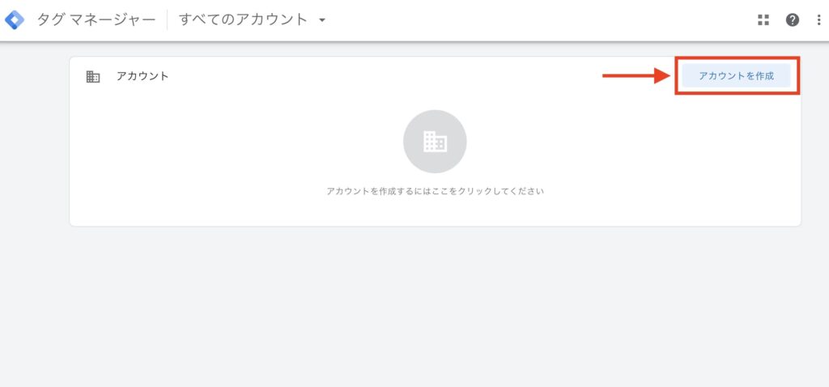Expand the すべてのアカウント dropdown arrow
The width and height of the screenshot is (829, 387).
322,20
